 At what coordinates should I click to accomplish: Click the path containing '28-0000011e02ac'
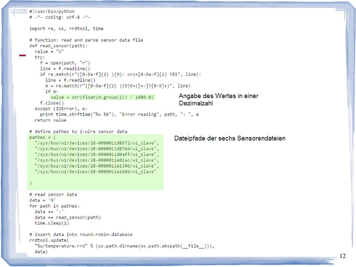coord(97,160)
